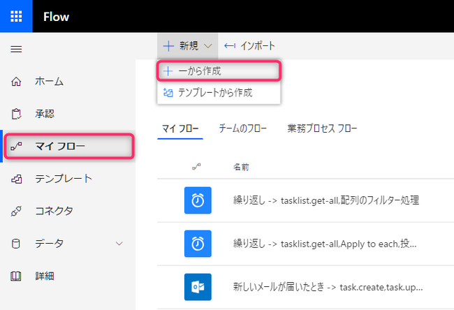Click the インポート arrow icon
Image resolution: width=454 pixels, height=310 pixels.
click(x=230, y=46)
